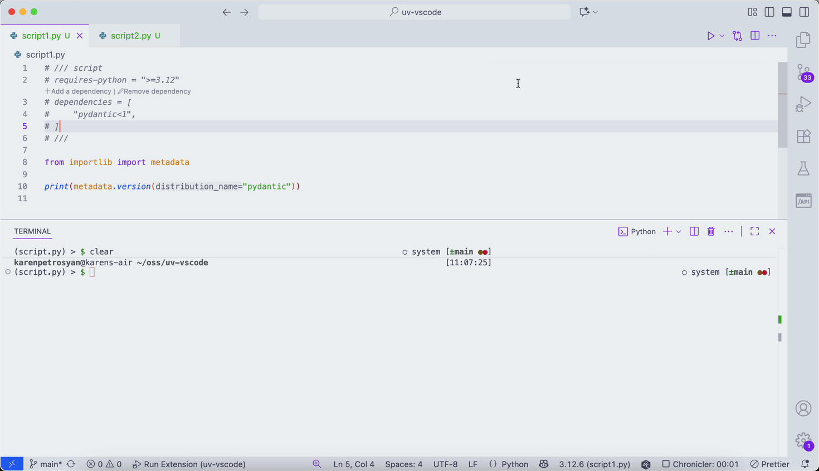Toggle the bottom panel visibility
Screen dimensions: 819x471
(x=787, y=12)
